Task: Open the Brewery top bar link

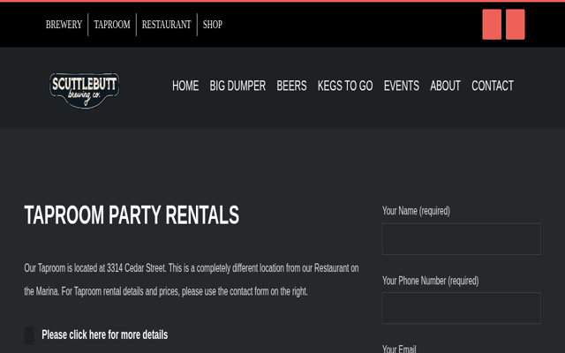Action: click(64, 25)
